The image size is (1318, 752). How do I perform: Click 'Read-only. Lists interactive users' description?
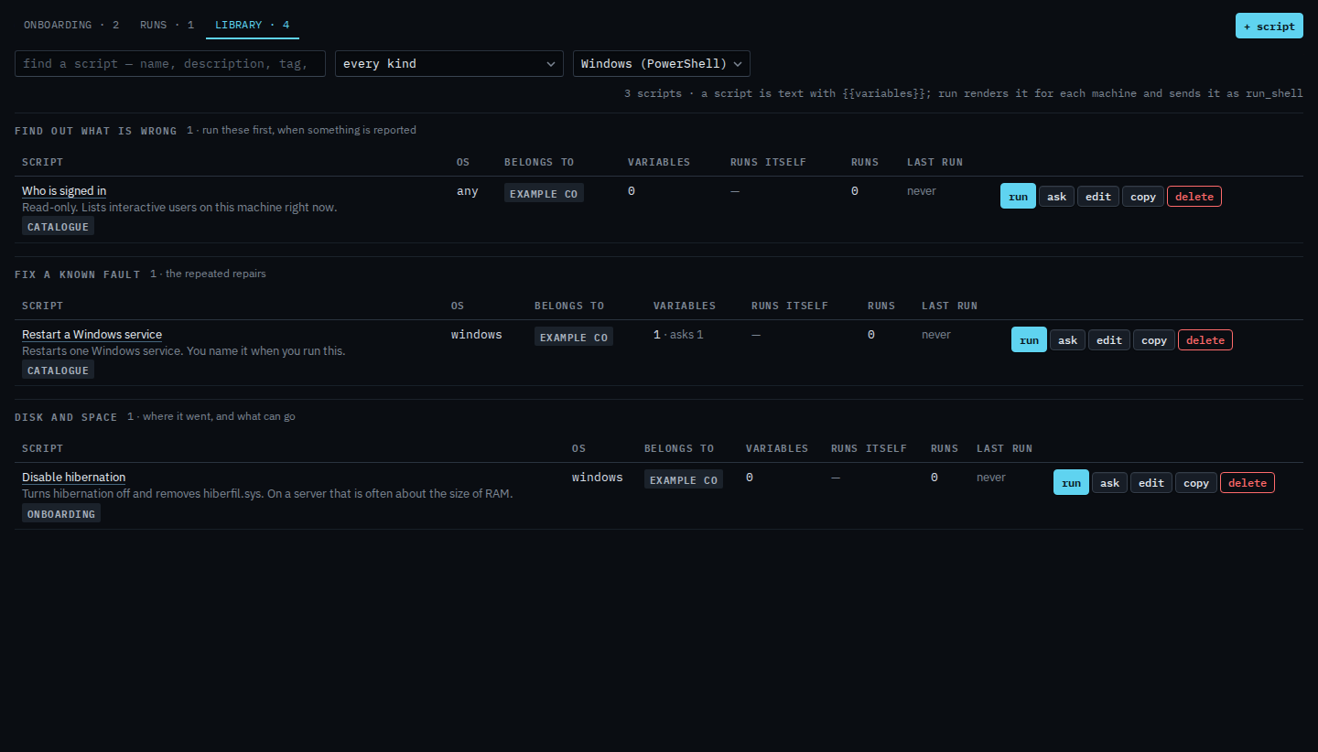(179, 208)
